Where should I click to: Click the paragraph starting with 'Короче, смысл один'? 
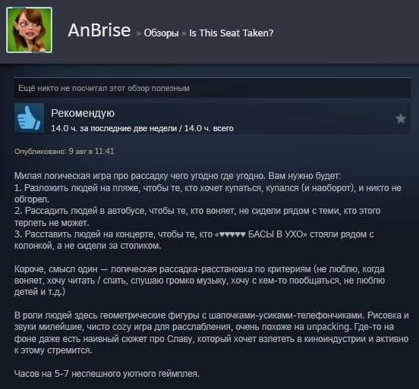[200, 281]
